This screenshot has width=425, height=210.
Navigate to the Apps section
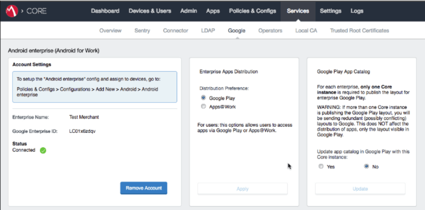[213, 11]
